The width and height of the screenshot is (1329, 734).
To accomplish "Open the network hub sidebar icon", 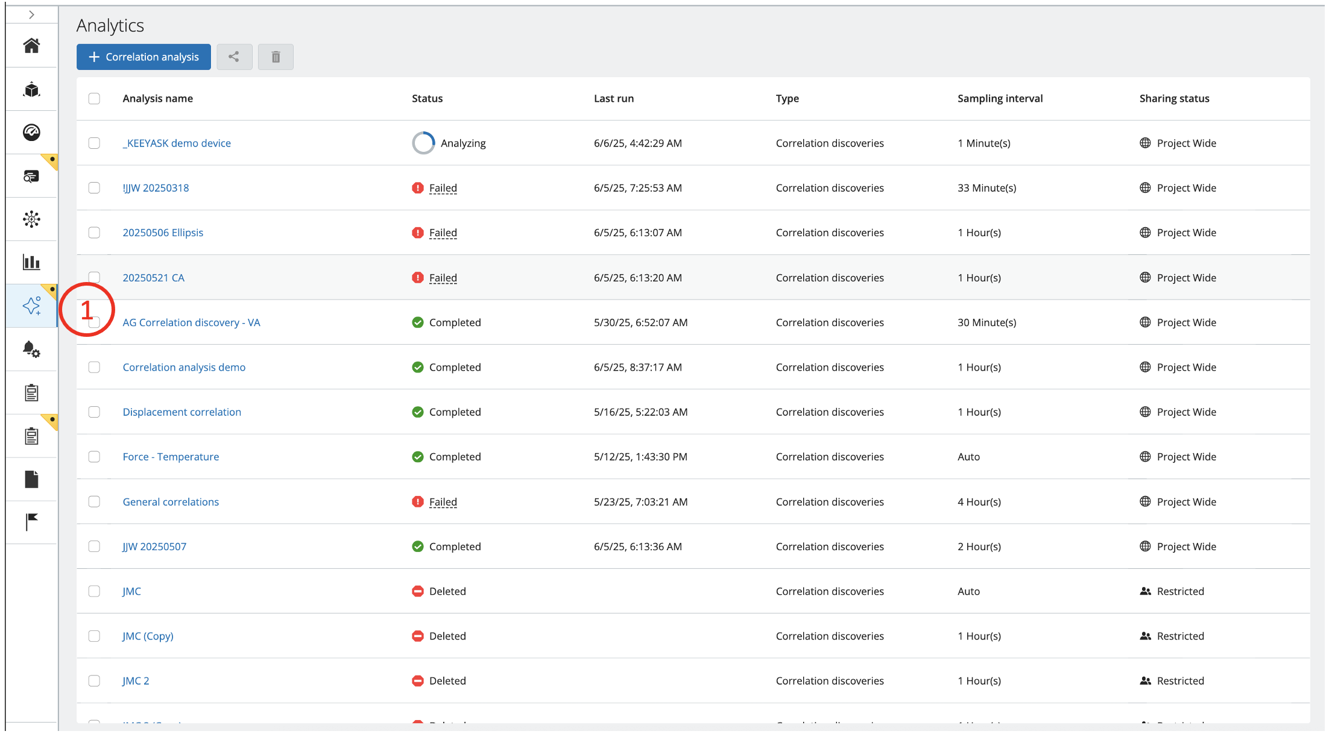I will 31,219.
